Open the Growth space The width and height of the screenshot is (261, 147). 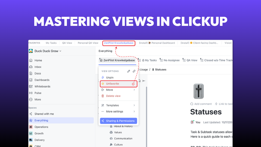[x=39, y=133]
